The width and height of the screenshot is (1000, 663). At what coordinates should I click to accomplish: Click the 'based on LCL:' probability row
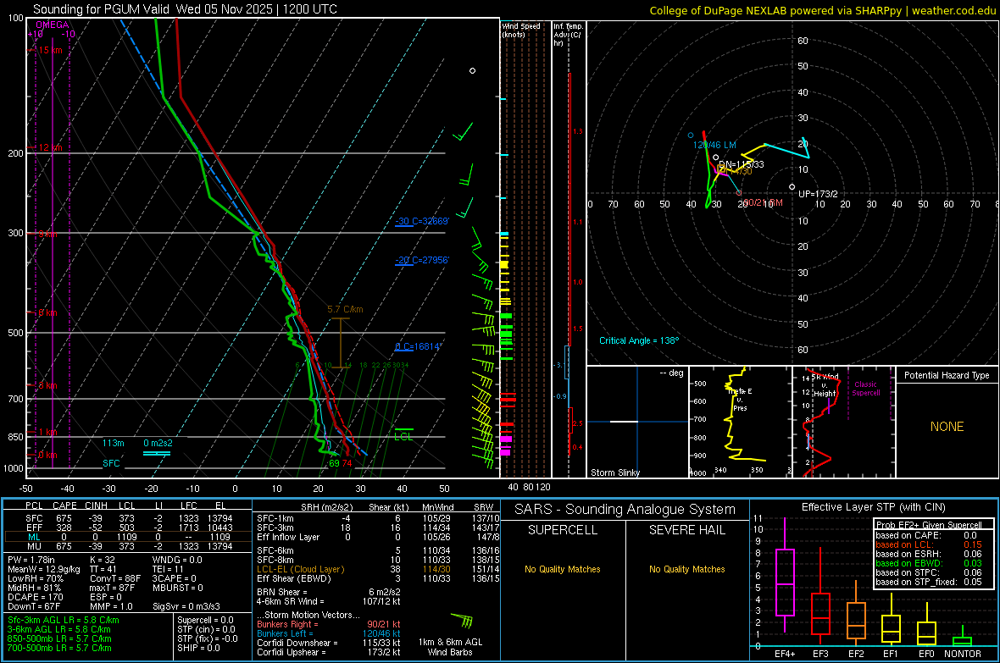(929, 544)
